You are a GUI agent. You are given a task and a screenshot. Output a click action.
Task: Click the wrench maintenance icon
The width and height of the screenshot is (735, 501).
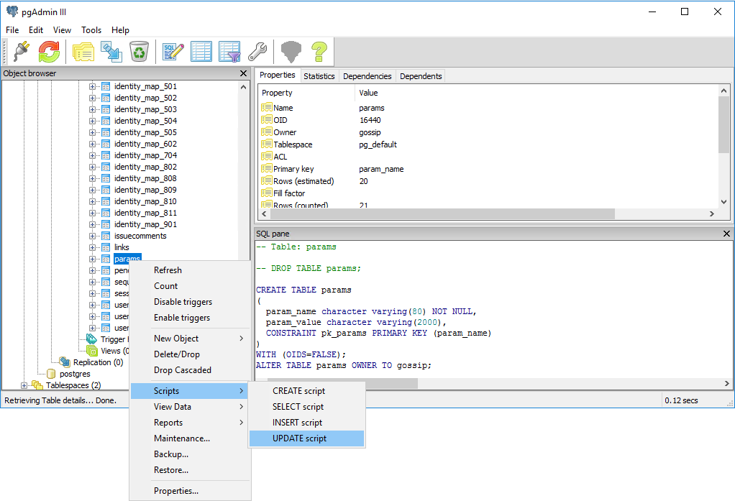(x=257, y=52)
